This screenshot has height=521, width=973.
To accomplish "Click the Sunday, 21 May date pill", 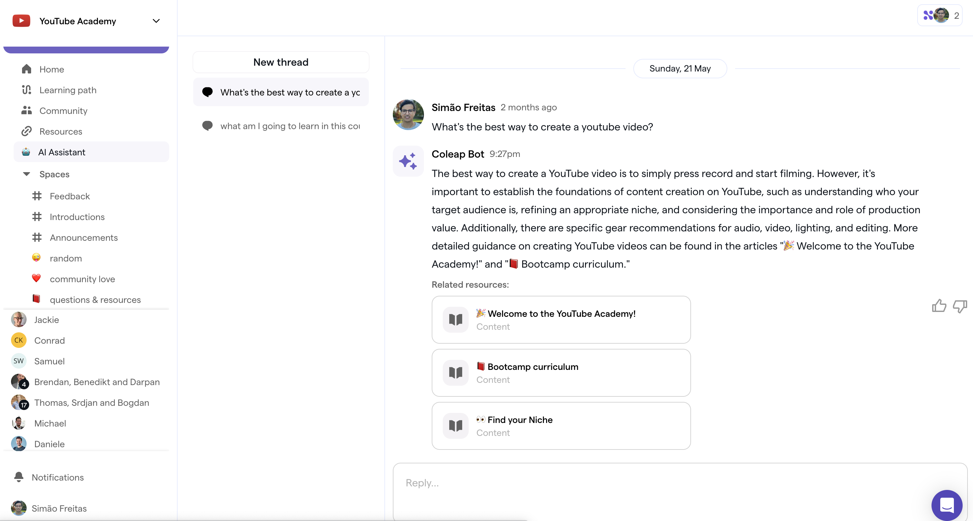I will pyautogui.click(x=680, y=69).
